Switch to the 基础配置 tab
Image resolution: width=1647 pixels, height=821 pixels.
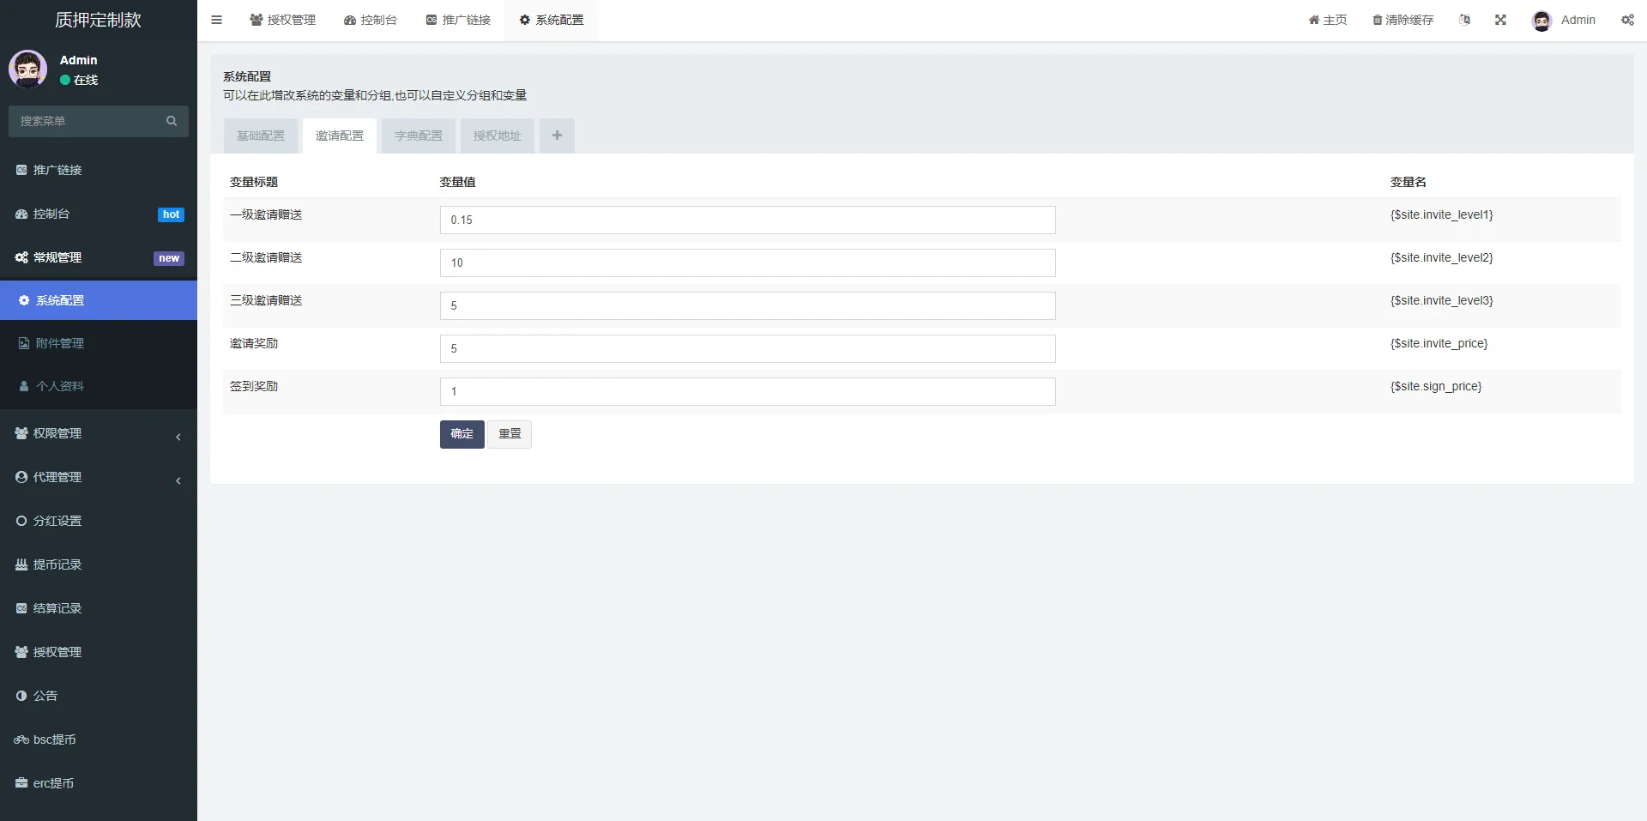[x=261, y=136]
